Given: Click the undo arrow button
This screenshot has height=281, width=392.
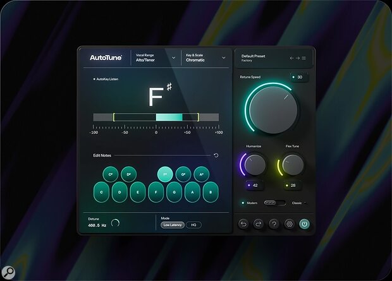Looking at the screenshot, I should 243,224.
